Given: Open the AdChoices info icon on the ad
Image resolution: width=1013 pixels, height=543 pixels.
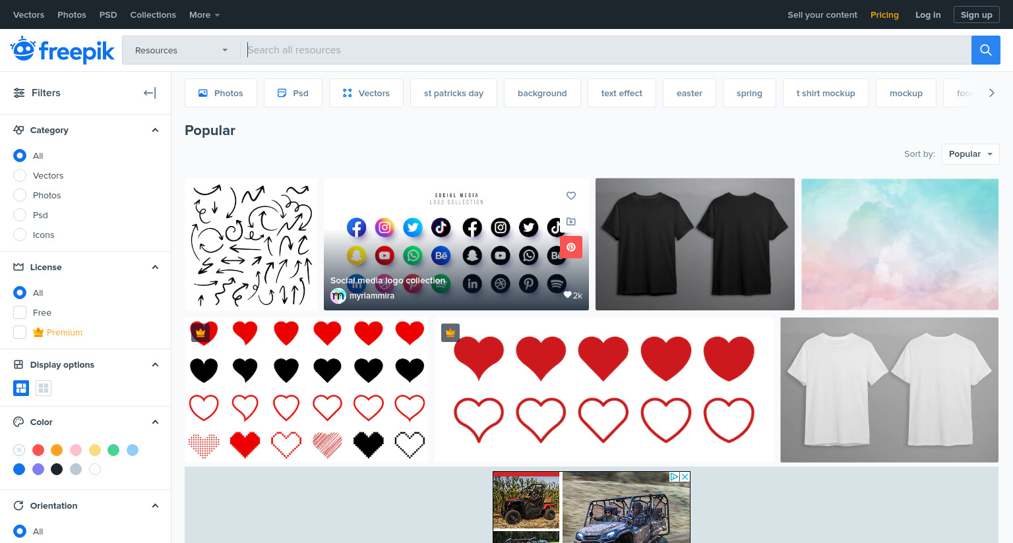Looking at the screenshot, I should coord(675,476).
